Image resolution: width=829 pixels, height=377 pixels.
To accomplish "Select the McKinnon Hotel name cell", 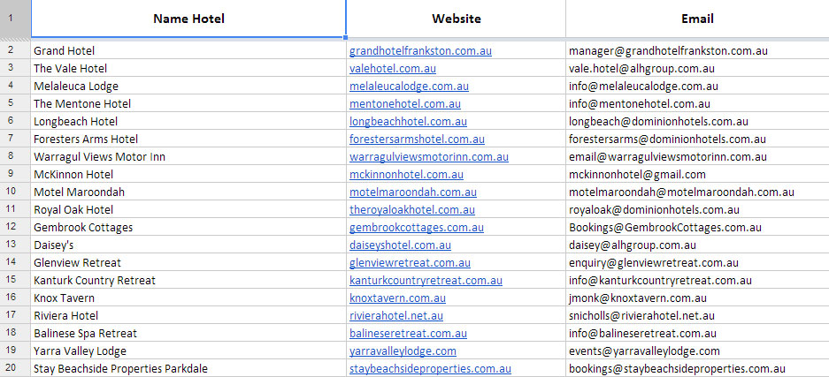I will (x=73, y=175).
